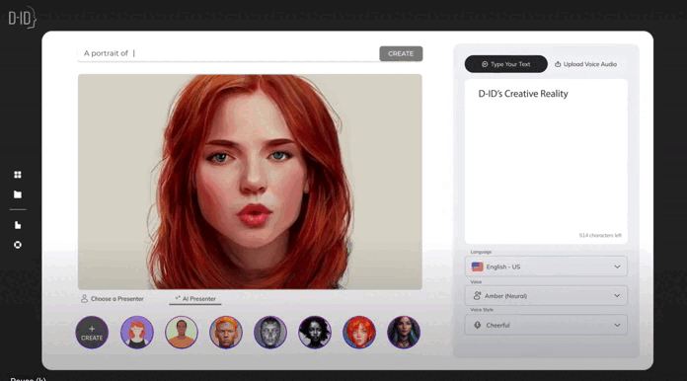Click into the A portrait of prompt field
This screenshot has height=381, width=687.
[228, 53]
